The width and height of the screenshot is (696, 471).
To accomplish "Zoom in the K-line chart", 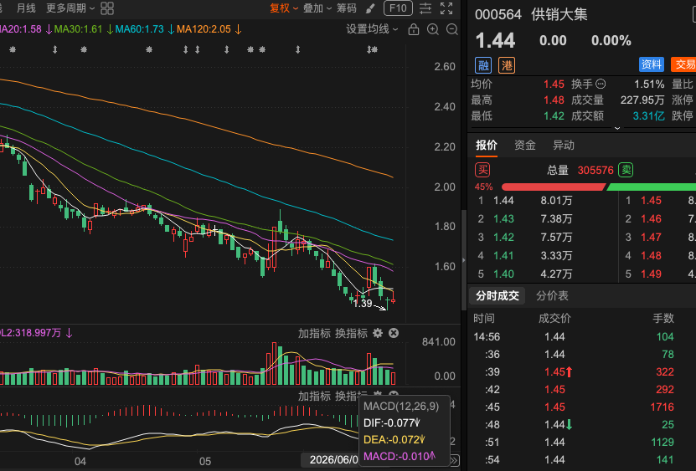I will pos(432,30).
